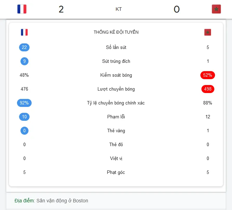Viewport: 232px width, 210px height.
Task: Click the Lượt chuyền bóng stat label
Action: point(116,89)
